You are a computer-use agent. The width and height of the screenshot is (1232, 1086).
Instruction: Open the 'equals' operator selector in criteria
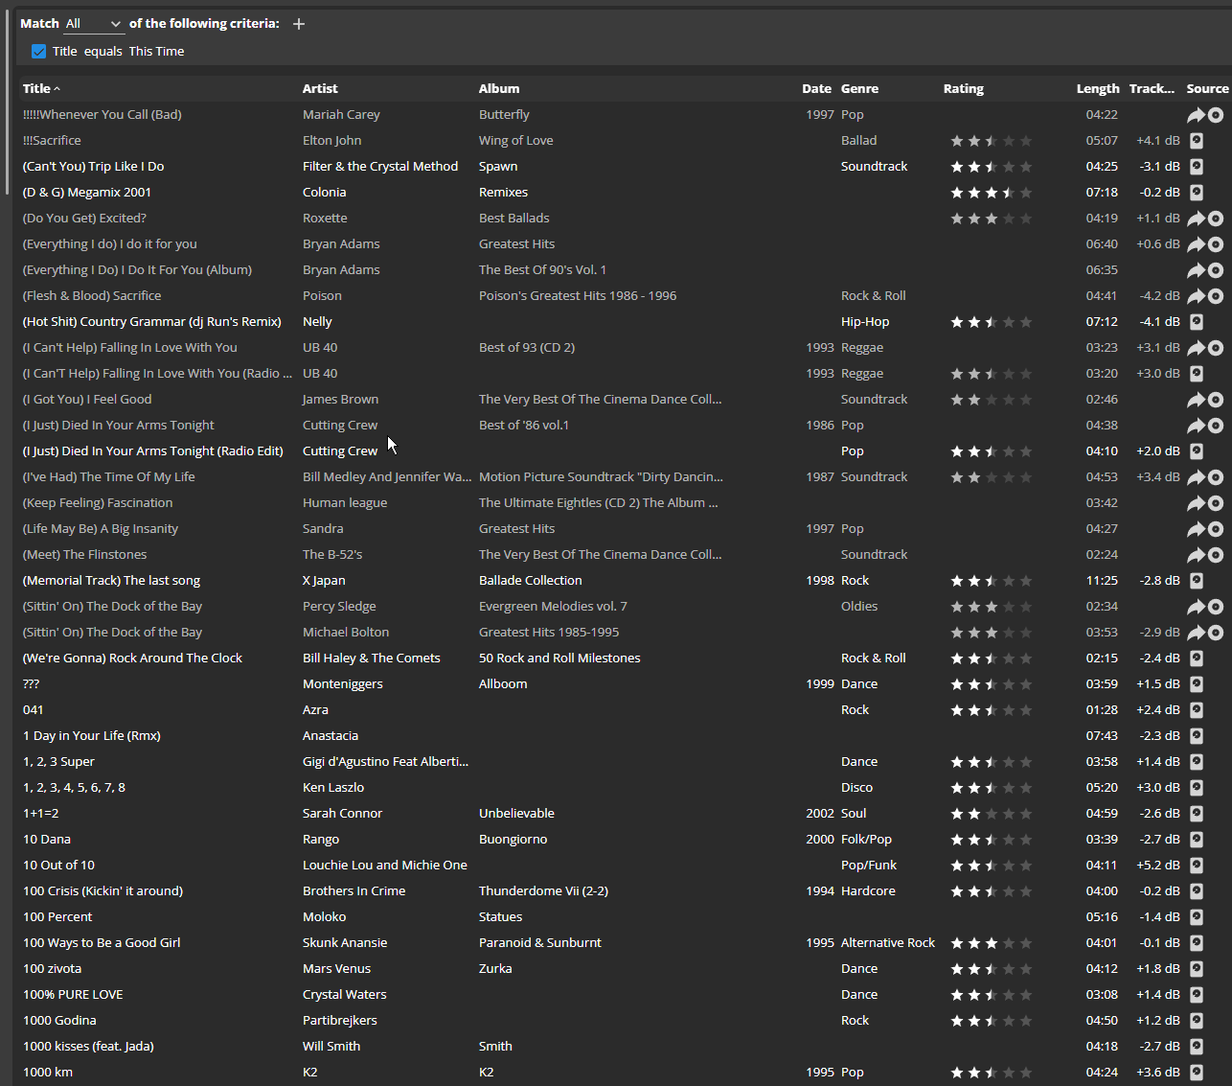pos(103,52)
